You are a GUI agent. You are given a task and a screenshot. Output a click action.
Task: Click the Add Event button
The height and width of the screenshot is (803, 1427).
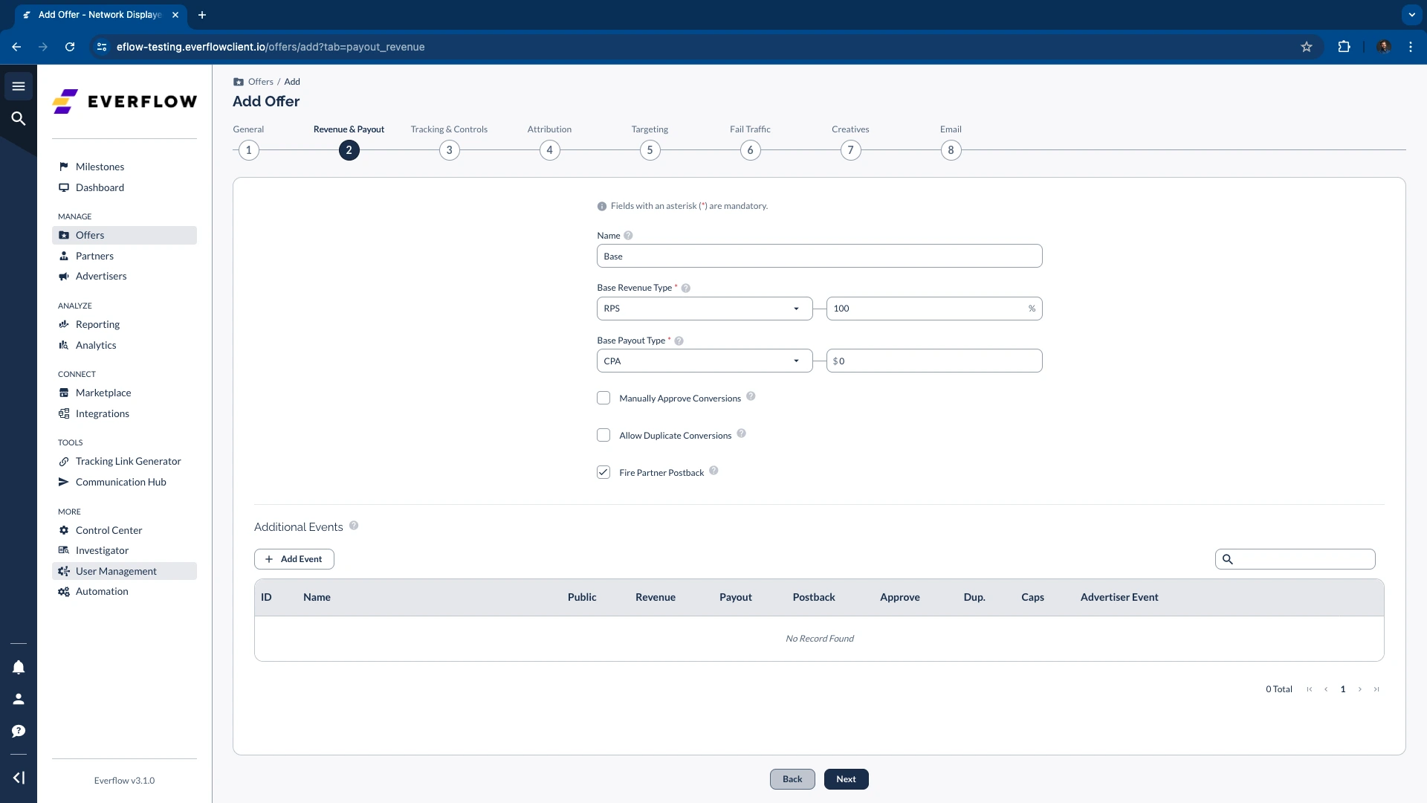(x=294, y=559)
